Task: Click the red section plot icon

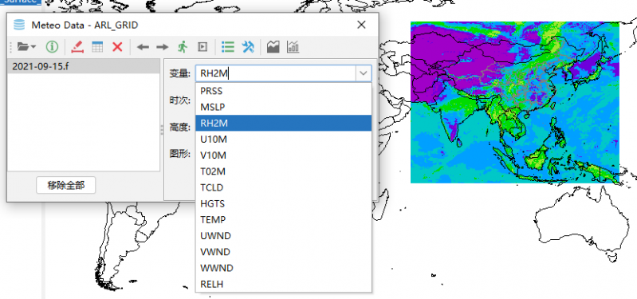Action: pyautogui.click(x=77, y=47)
